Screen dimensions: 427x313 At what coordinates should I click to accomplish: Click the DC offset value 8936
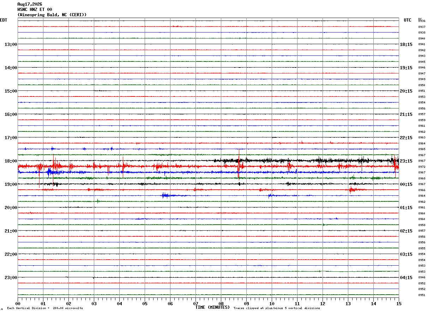[421, 21]
